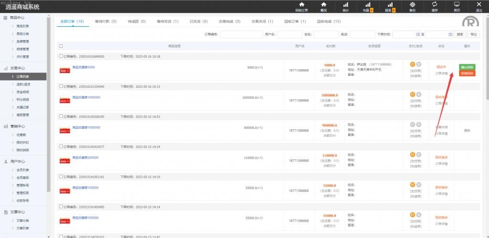Open the 统计 statistics chart icon
Viewport: 489px width, 238px height.
(x=345, y=6)
